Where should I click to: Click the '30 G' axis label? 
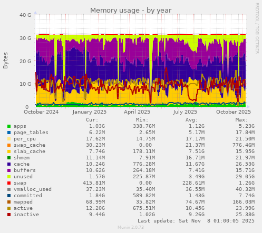click(x=25, y=38)
